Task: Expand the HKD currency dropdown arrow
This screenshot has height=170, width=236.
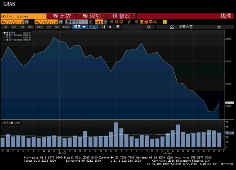Action: (106, 22)
